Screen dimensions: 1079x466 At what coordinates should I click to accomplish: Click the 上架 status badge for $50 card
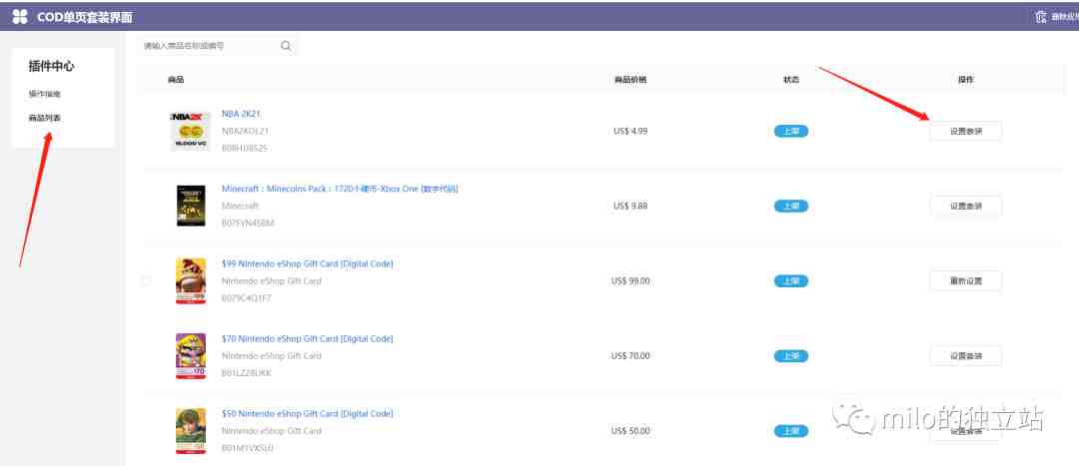(790, 431)
